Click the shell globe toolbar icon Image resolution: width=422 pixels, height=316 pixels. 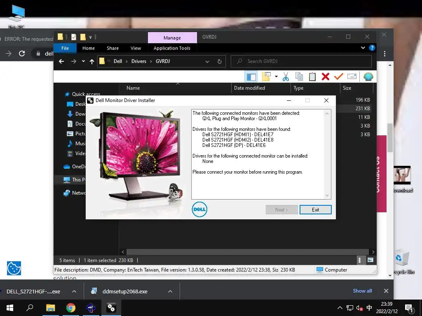(x=368, y=77)
